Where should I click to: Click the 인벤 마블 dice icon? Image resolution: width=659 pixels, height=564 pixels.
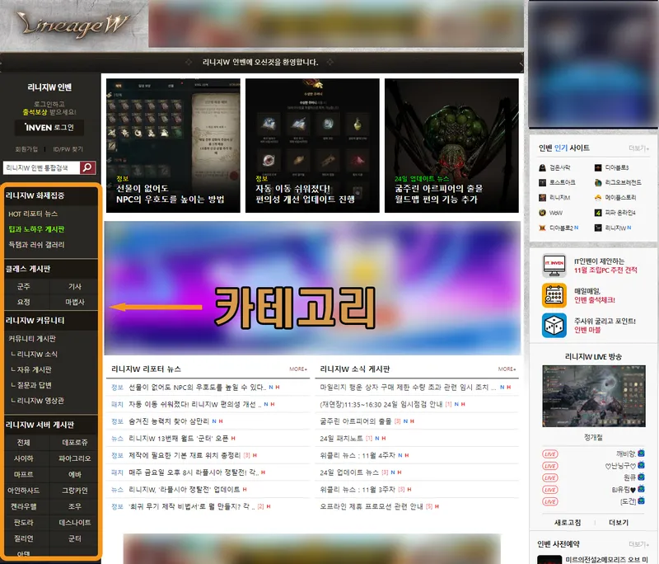(x=554, y=325)
